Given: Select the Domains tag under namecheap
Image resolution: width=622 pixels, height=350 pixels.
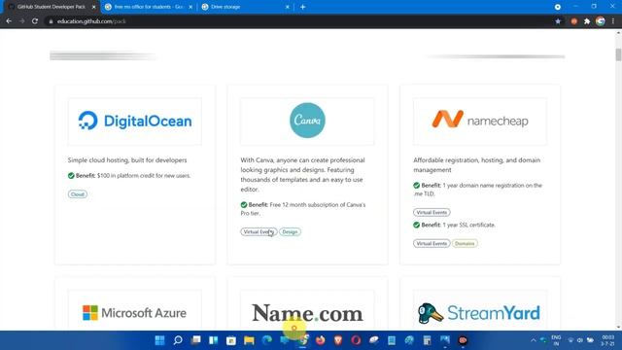Looking at the screenshot, I should [465, 243].
